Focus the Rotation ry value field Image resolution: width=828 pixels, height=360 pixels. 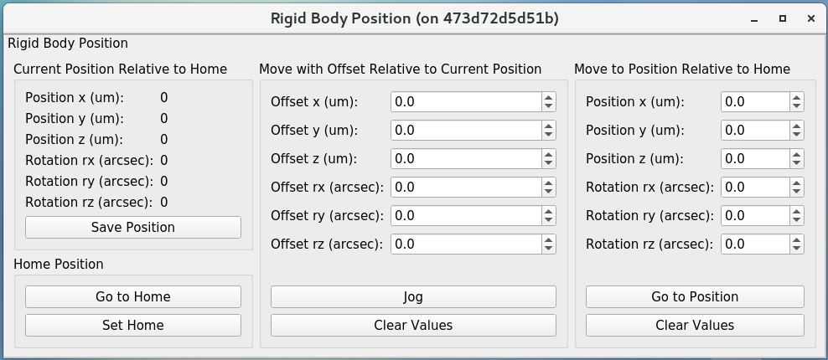coord(754,215)
